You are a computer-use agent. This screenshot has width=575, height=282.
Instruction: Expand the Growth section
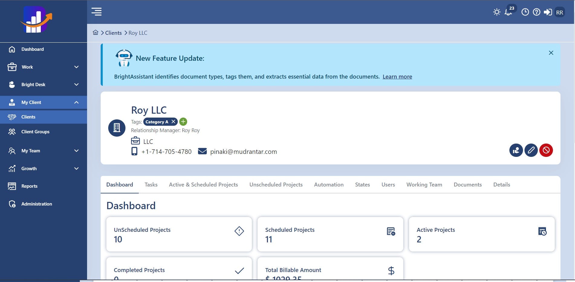[x=76, y=168]
